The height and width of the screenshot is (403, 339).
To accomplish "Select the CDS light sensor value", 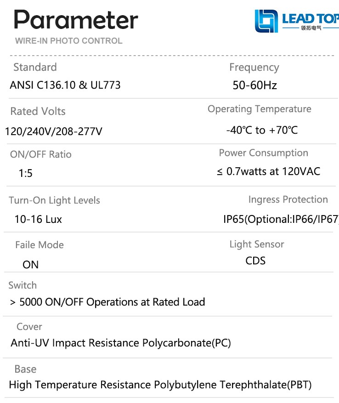I will point(255,261).
